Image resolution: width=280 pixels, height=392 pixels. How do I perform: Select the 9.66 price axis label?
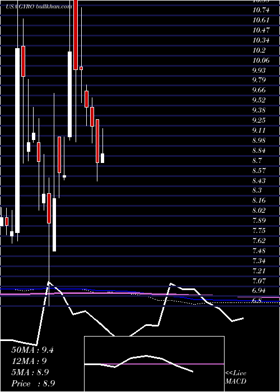coord(259,90)
